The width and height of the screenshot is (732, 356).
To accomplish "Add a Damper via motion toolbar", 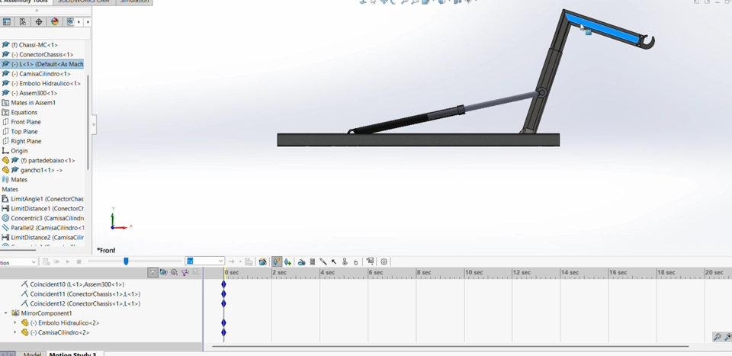I will [x=323, y=261].
